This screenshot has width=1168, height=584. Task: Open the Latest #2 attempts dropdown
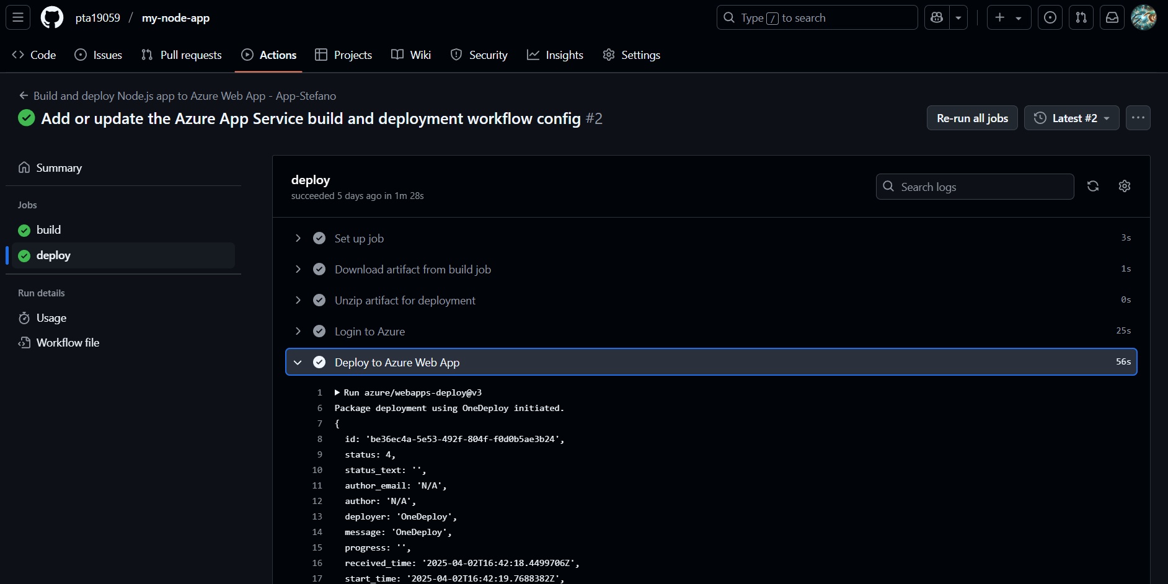click(x=1072, y=118)
